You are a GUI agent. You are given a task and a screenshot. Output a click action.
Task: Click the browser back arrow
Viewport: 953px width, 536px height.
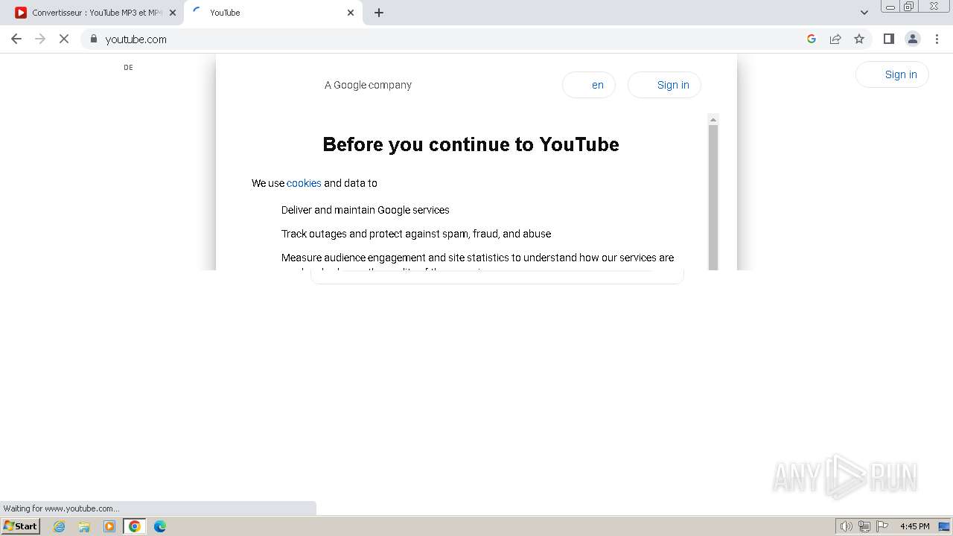pyautogui.click(x=16, y=39)
